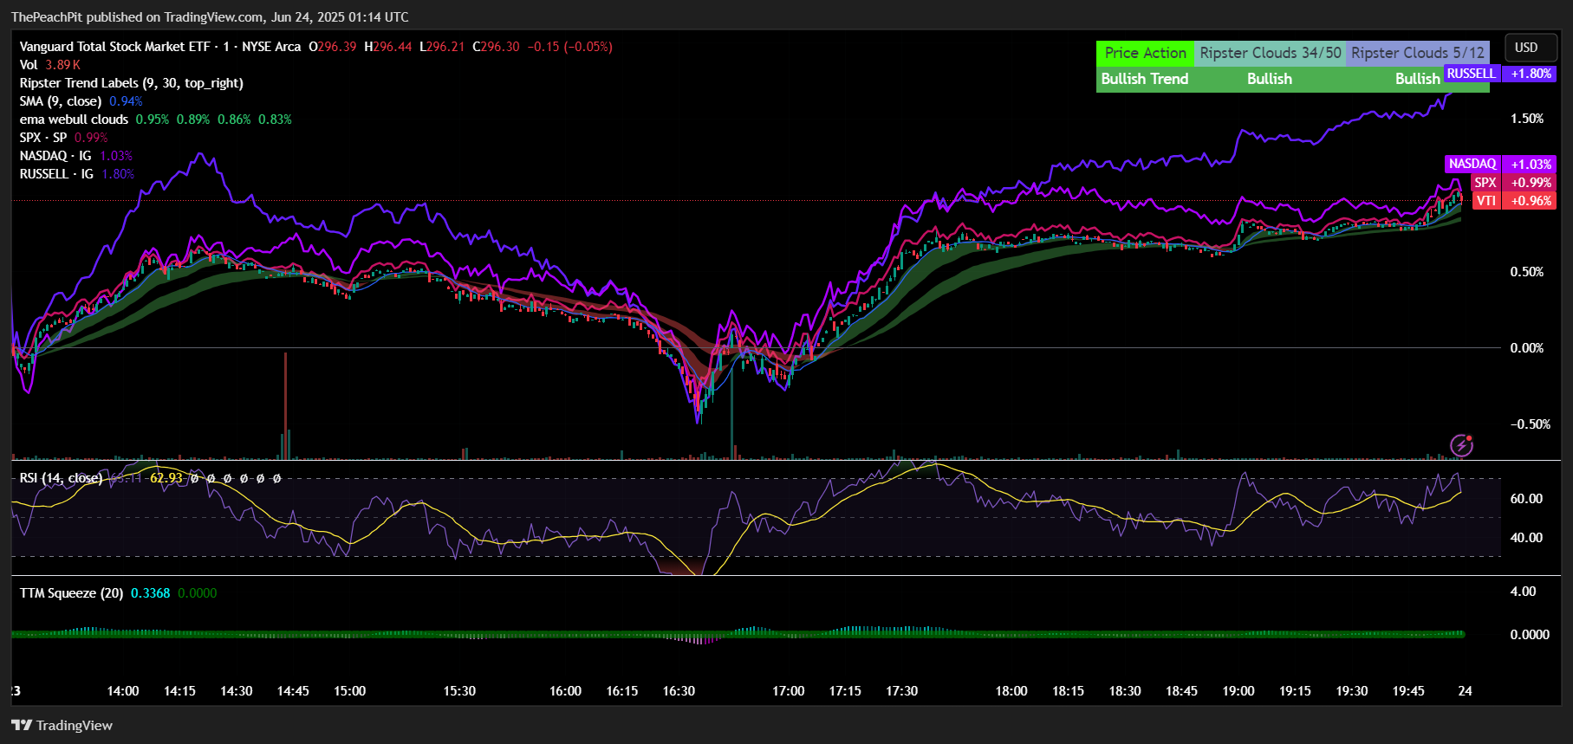Click the +0.96% VTI price label
This screenshot has width=1573, height=744.
[1531, 201]
